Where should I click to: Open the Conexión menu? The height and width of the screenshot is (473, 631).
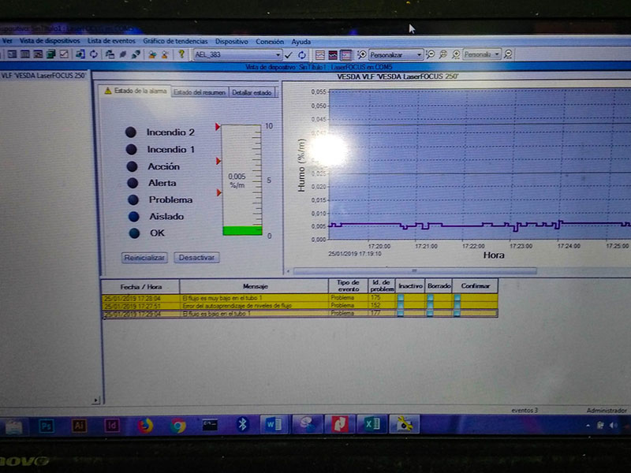pos(270,42)
